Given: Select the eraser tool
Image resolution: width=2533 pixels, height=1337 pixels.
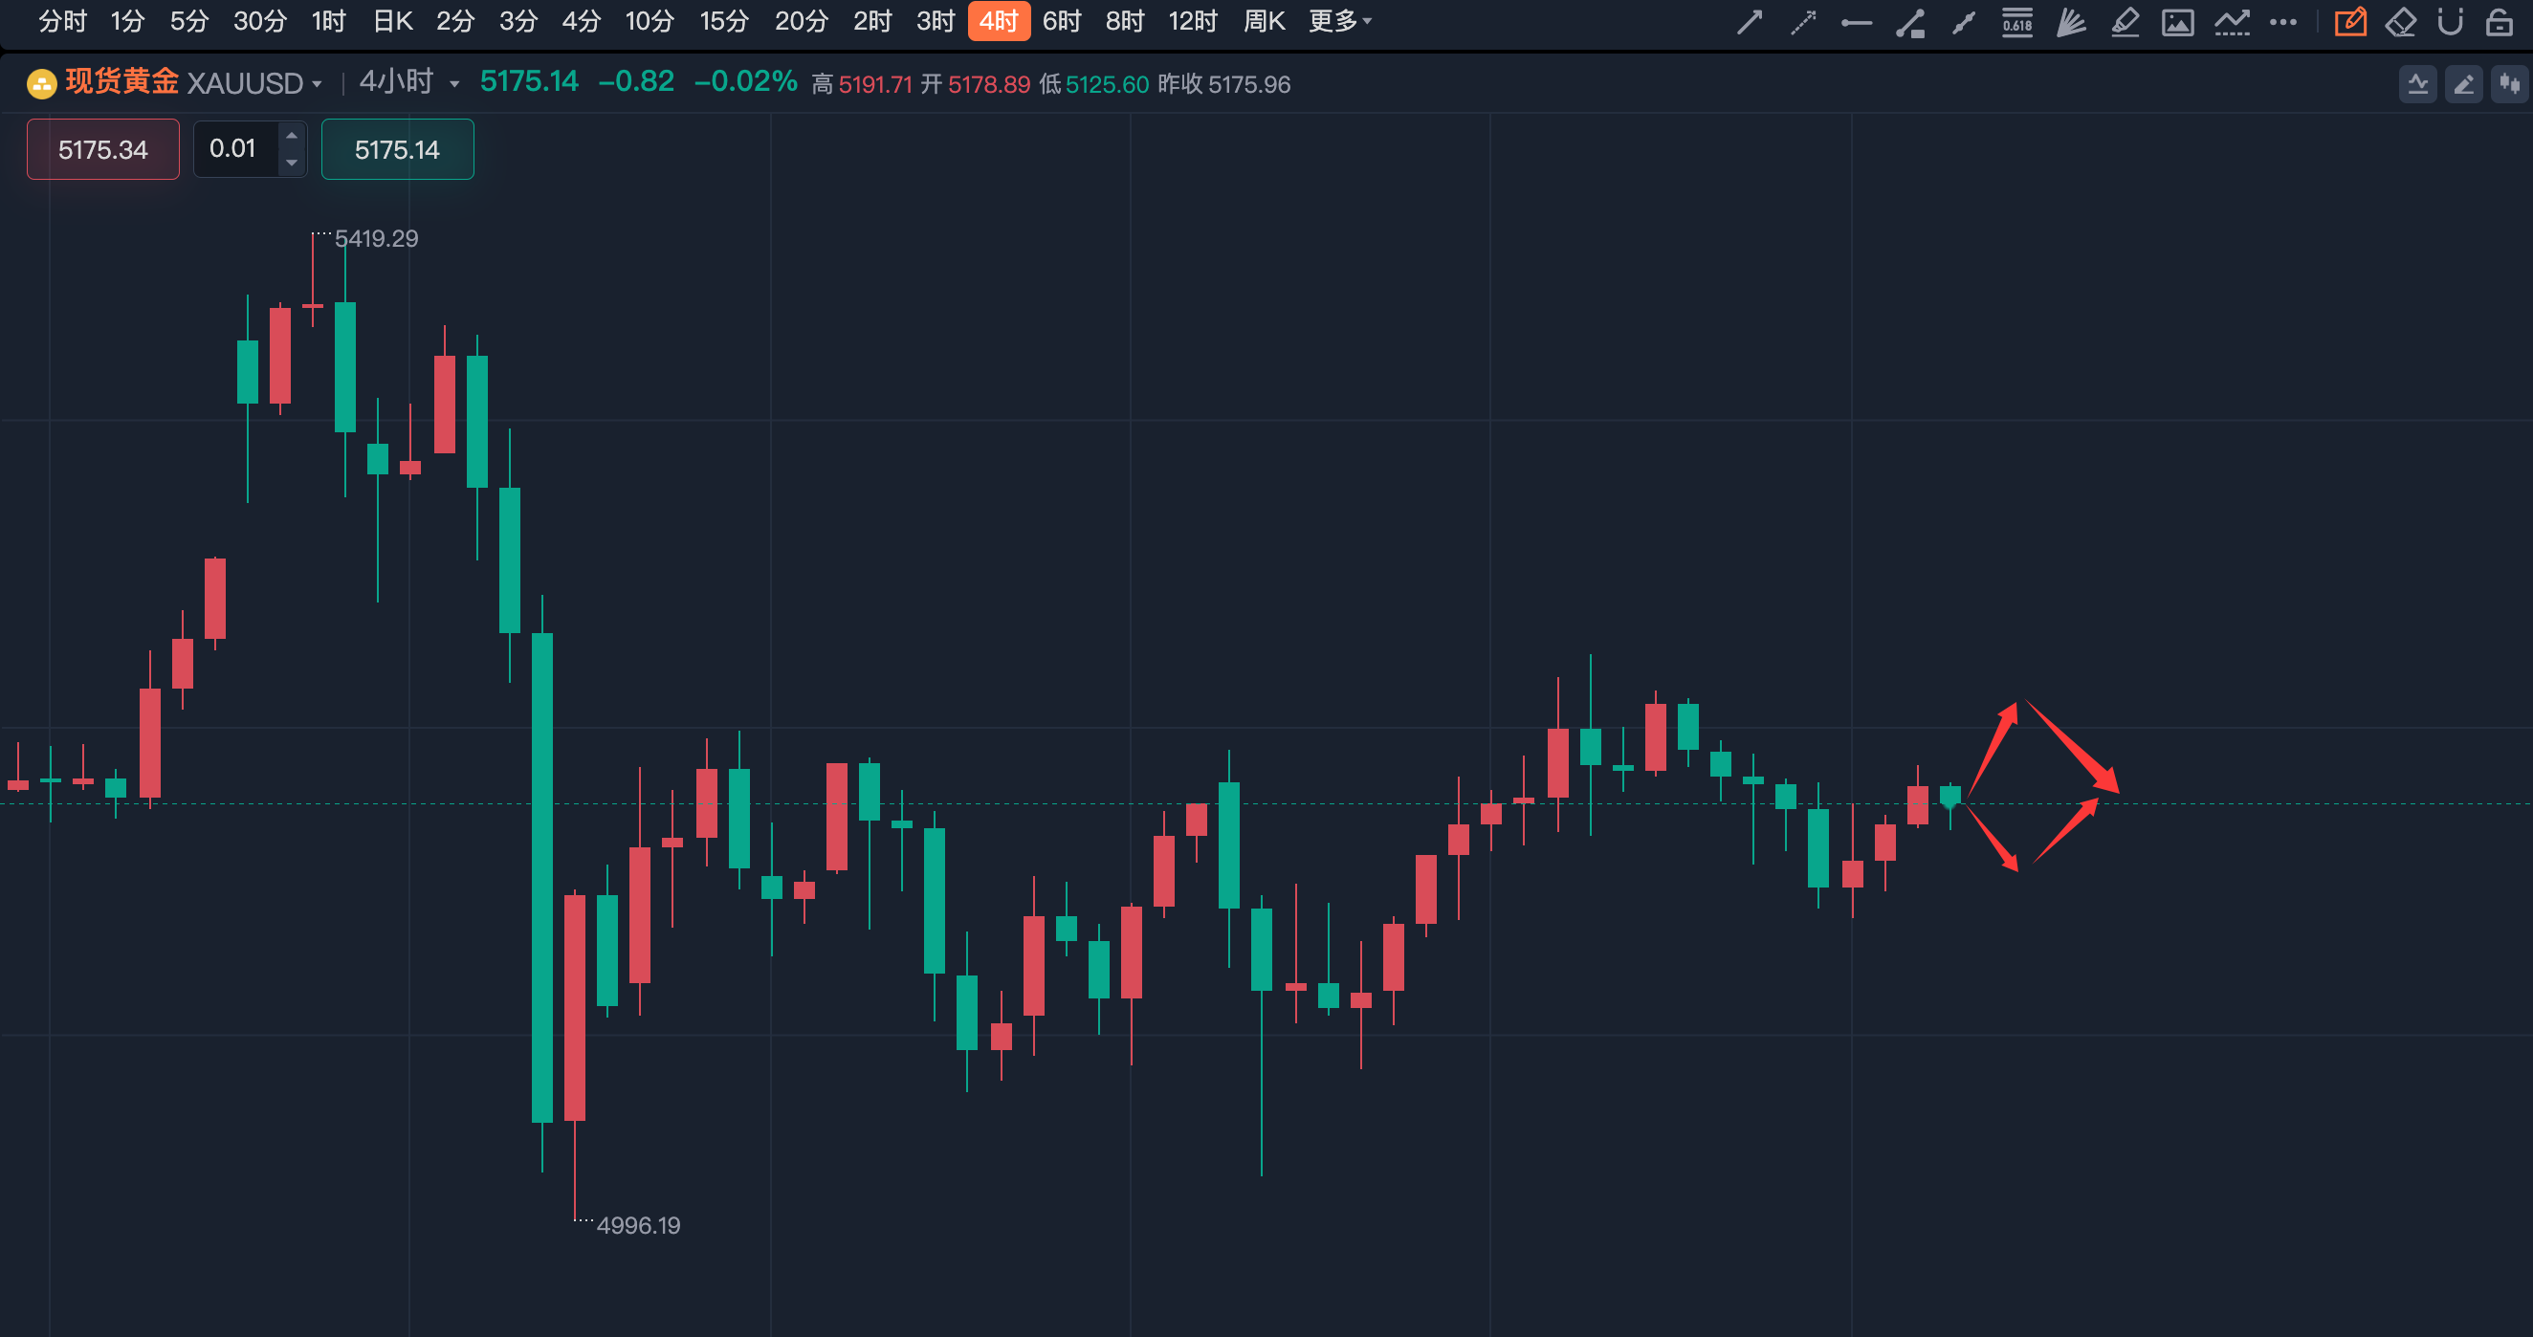Looking at the screenshot, I should (x=2400, y=22).
